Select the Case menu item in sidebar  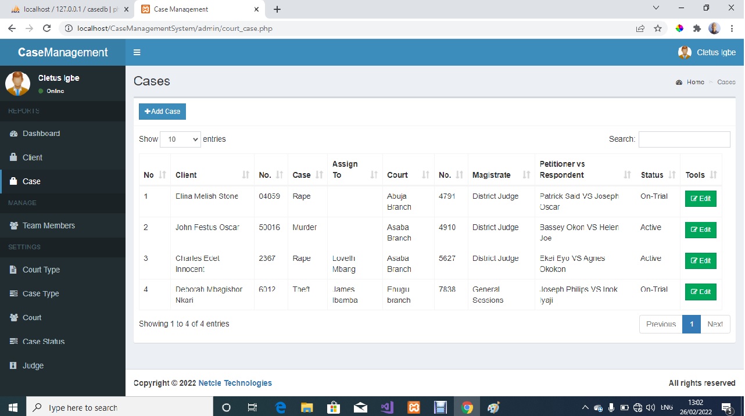31,181
